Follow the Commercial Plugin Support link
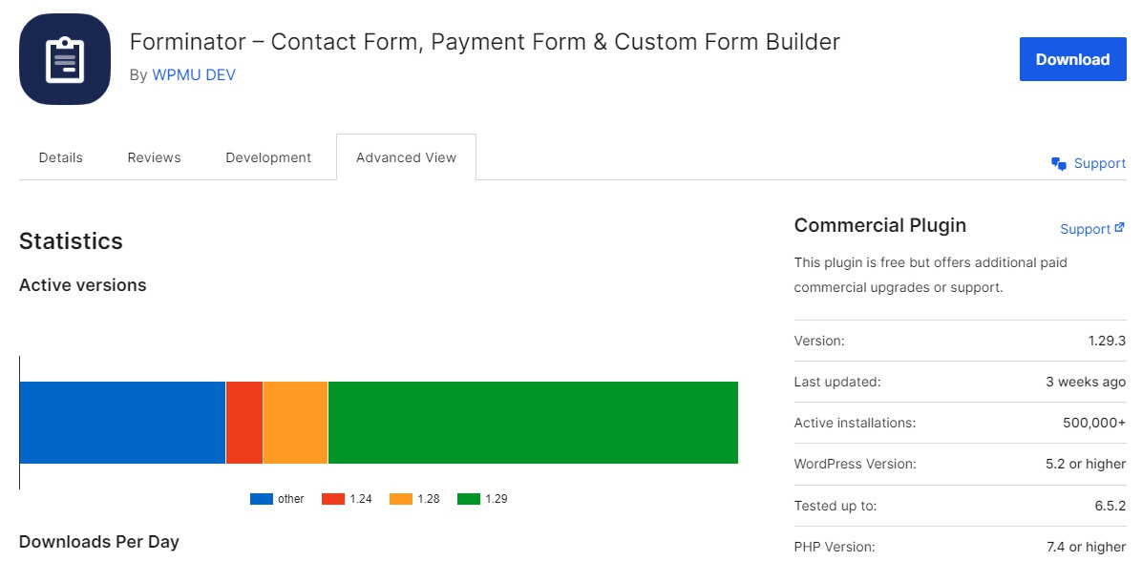The image size is (1142, 561). 1085,229
